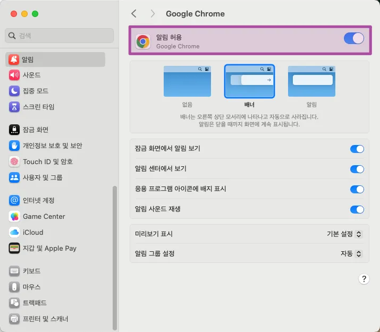This screenshot has width=380, height=332.
Task: Open 트랙패드 trackpad icon
Action: pyautogui.click(x=14, y=303)
